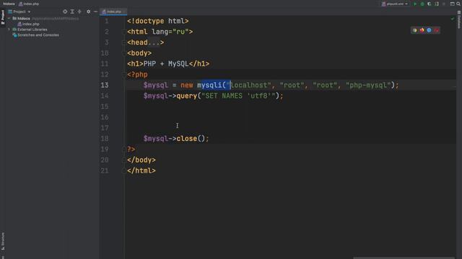Click the doctype html declaration on line 1
The height and width of the screenshot is (259, 462).
[x=158, y=21]
